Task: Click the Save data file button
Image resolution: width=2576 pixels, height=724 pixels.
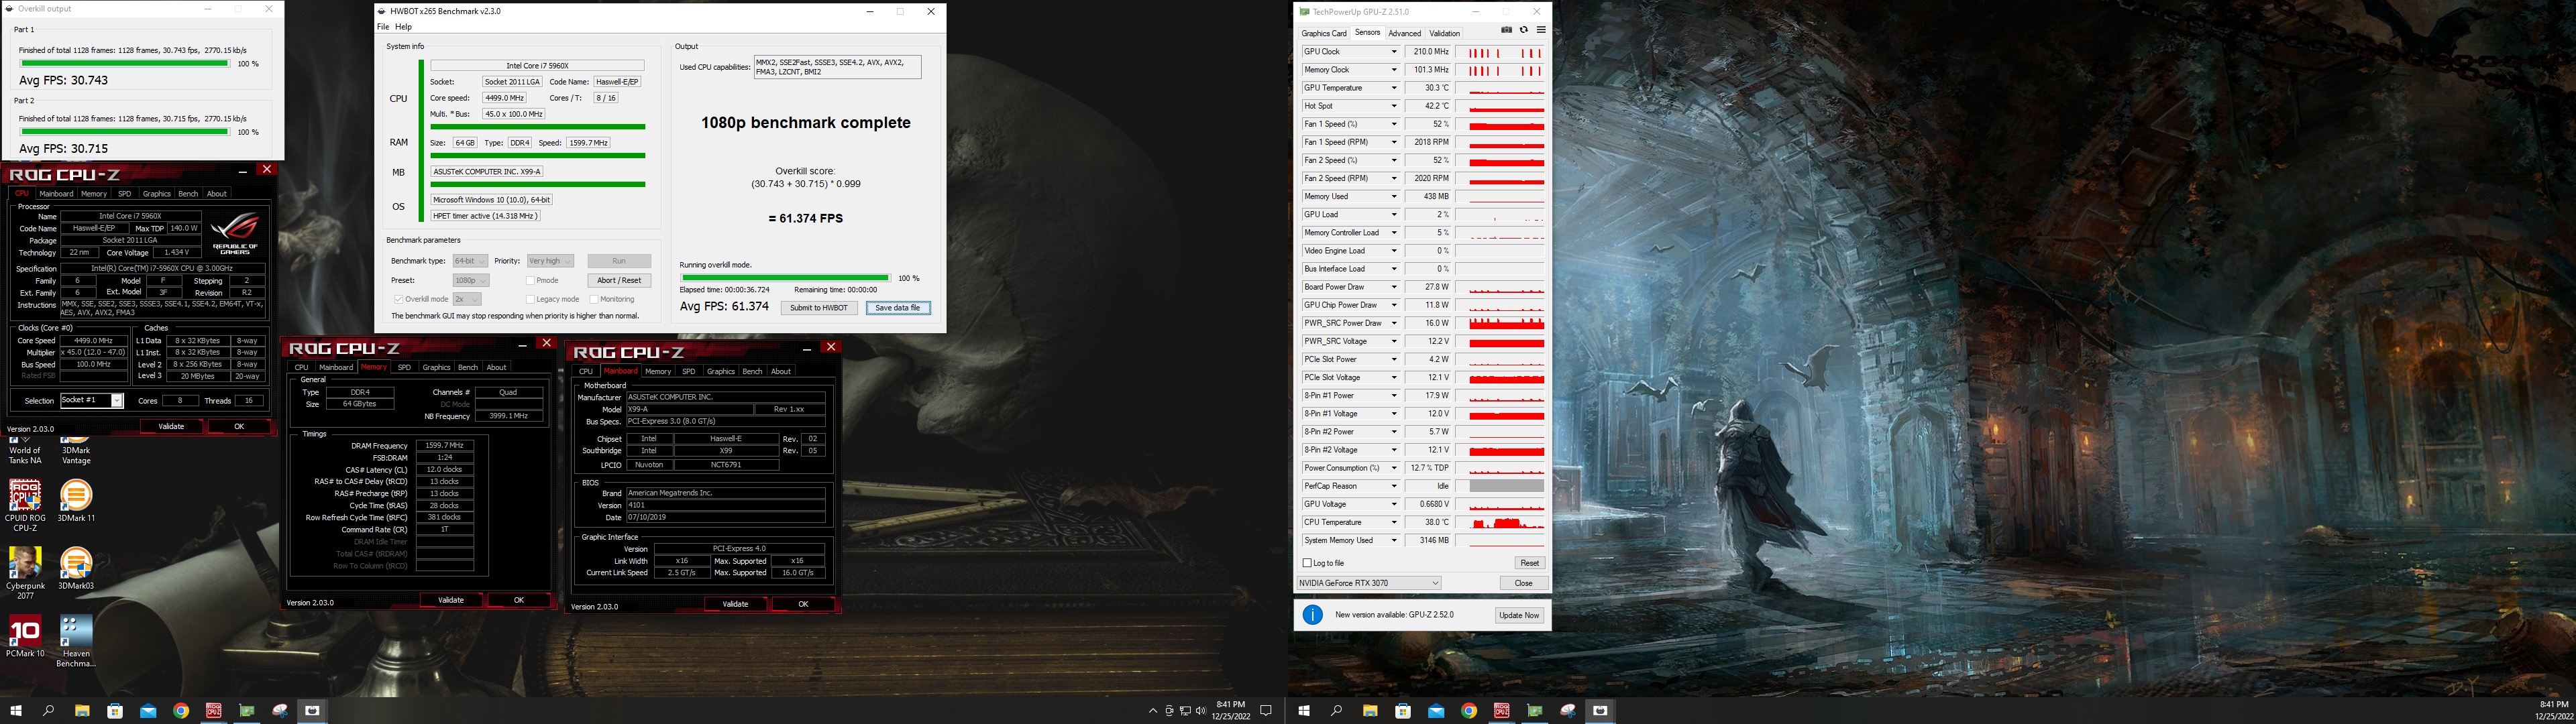Action: coord(898,308)
